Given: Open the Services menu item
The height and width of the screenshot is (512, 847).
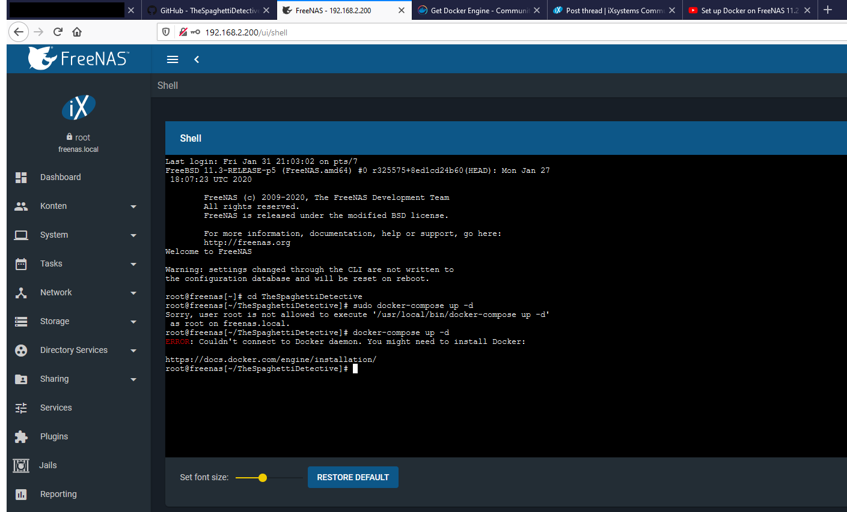Looking at the screenshot, I should pos(78,408).
